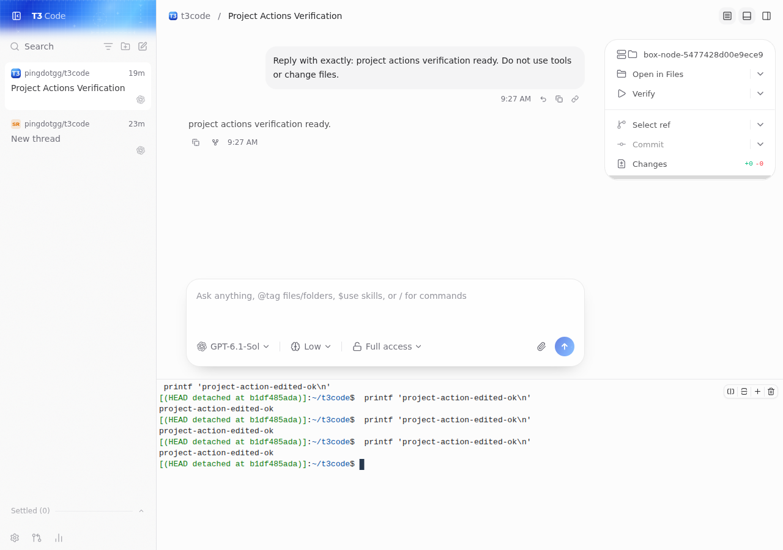The height and width of the screenshot is (550, 783).
Task: Open the New thread item in sidebar
Action: (78, 137)
